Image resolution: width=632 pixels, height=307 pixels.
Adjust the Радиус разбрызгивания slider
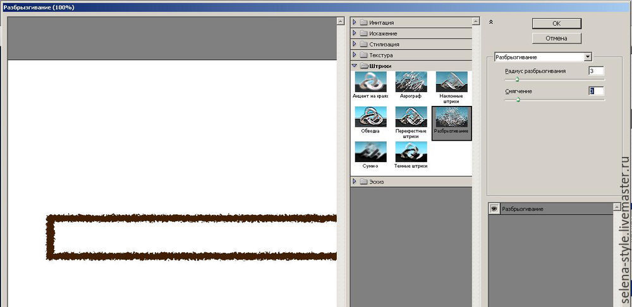[517, 79]
